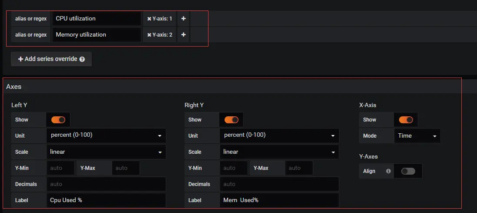The height and width of the screenshot is (213, 477).
Task: Toggle Left Y axis Show switch
Action: pos(58,120)
